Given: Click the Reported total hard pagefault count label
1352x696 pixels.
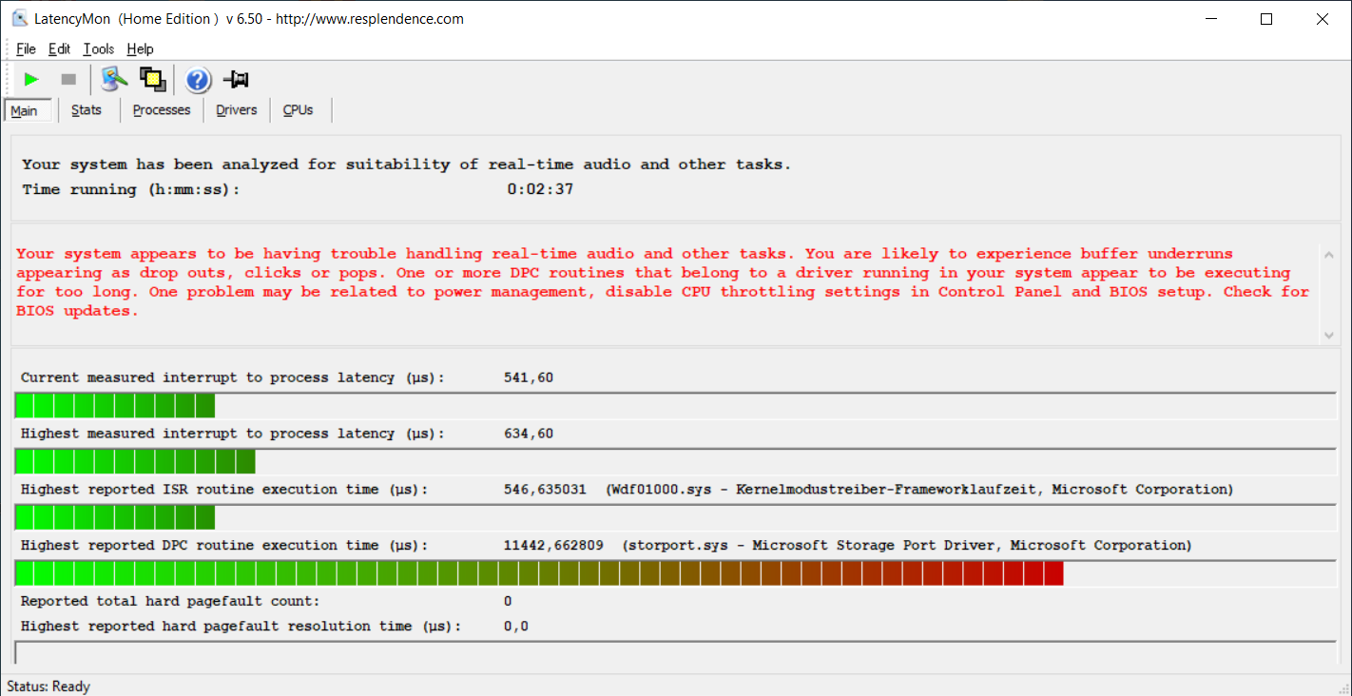Looking at the screenshot, I should [170, 601].
